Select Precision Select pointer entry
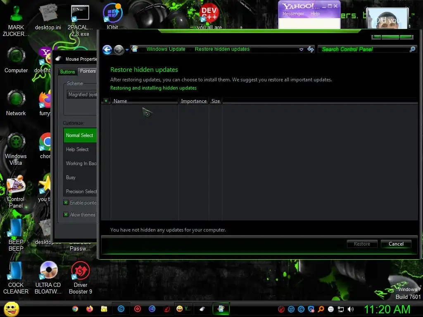 pyautogui.click(x=80, y=192)
